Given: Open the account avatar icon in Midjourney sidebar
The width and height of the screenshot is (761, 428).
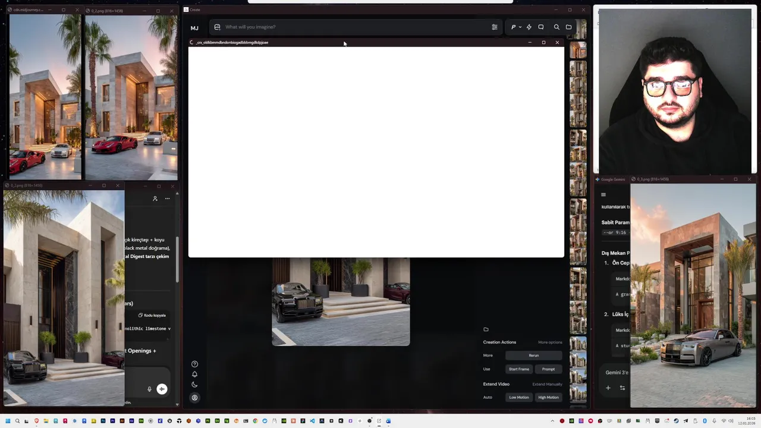Looking at the screenshot, I should pyautogui.click(x=194, y=398).
